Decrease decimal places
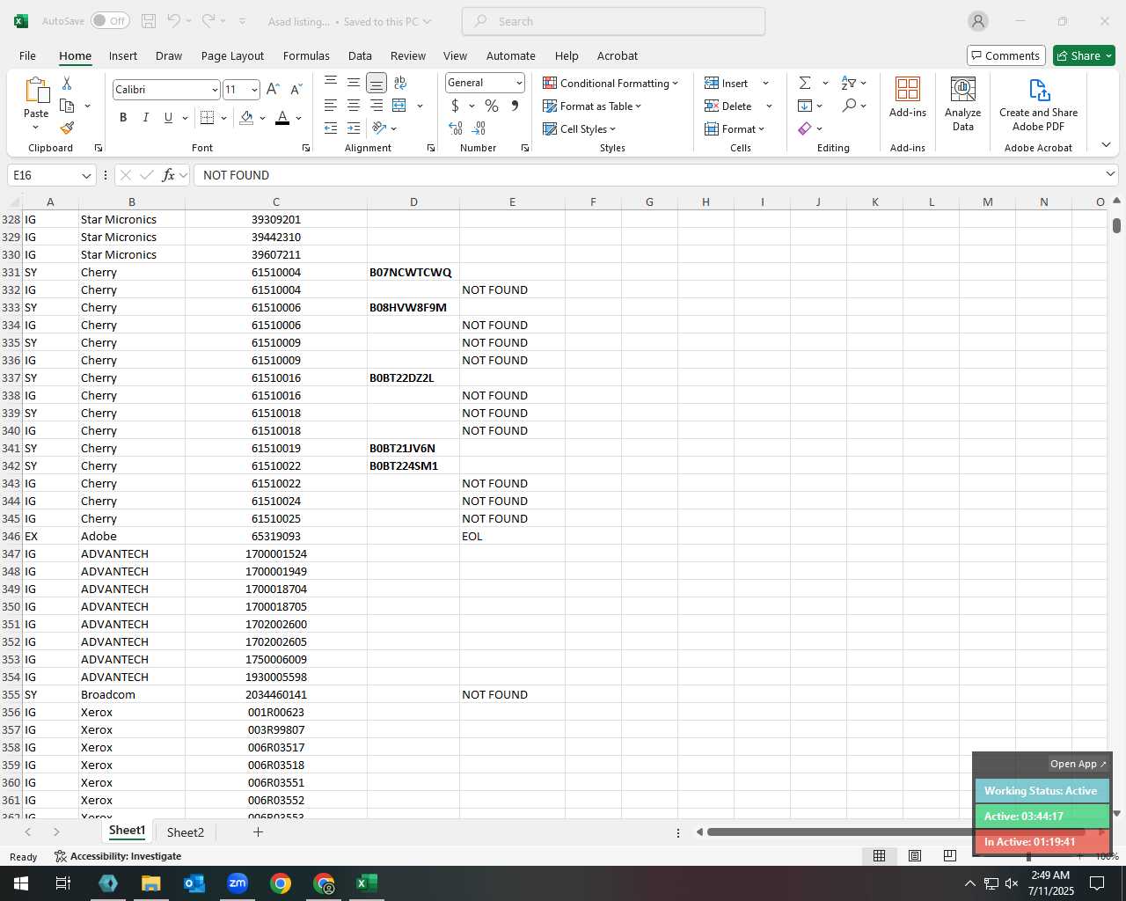Image resolution: width=1126 pixels, height=901 pixels. click(x=479, y=128)
